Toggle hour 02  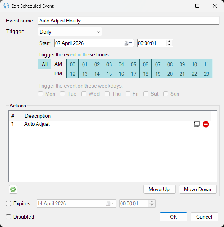[x=97, y=64]
